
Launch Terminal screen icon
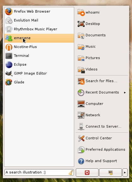point(9,56)
